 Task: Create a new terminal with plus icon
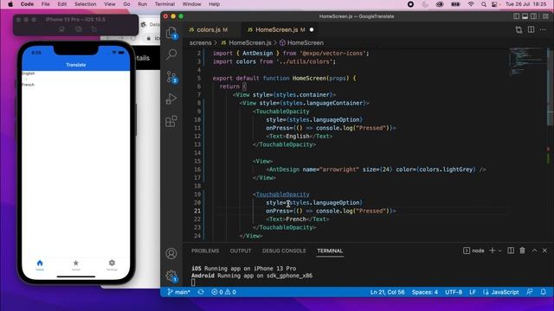(493, 251)
